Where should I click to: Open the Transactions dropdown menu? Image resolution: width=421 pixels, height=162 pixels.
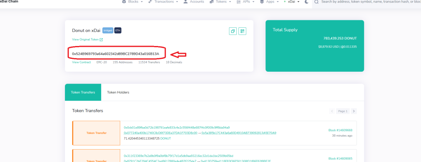pyautogui.click(x=163, y=2)
